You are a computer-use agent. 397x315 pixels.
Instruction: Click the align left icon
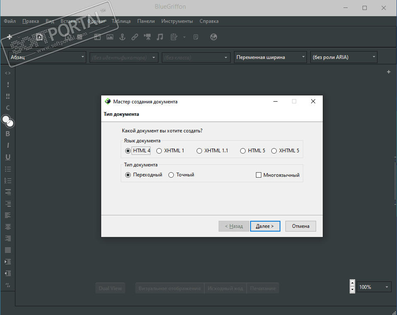pyautogui.click(x=8, y=215)
